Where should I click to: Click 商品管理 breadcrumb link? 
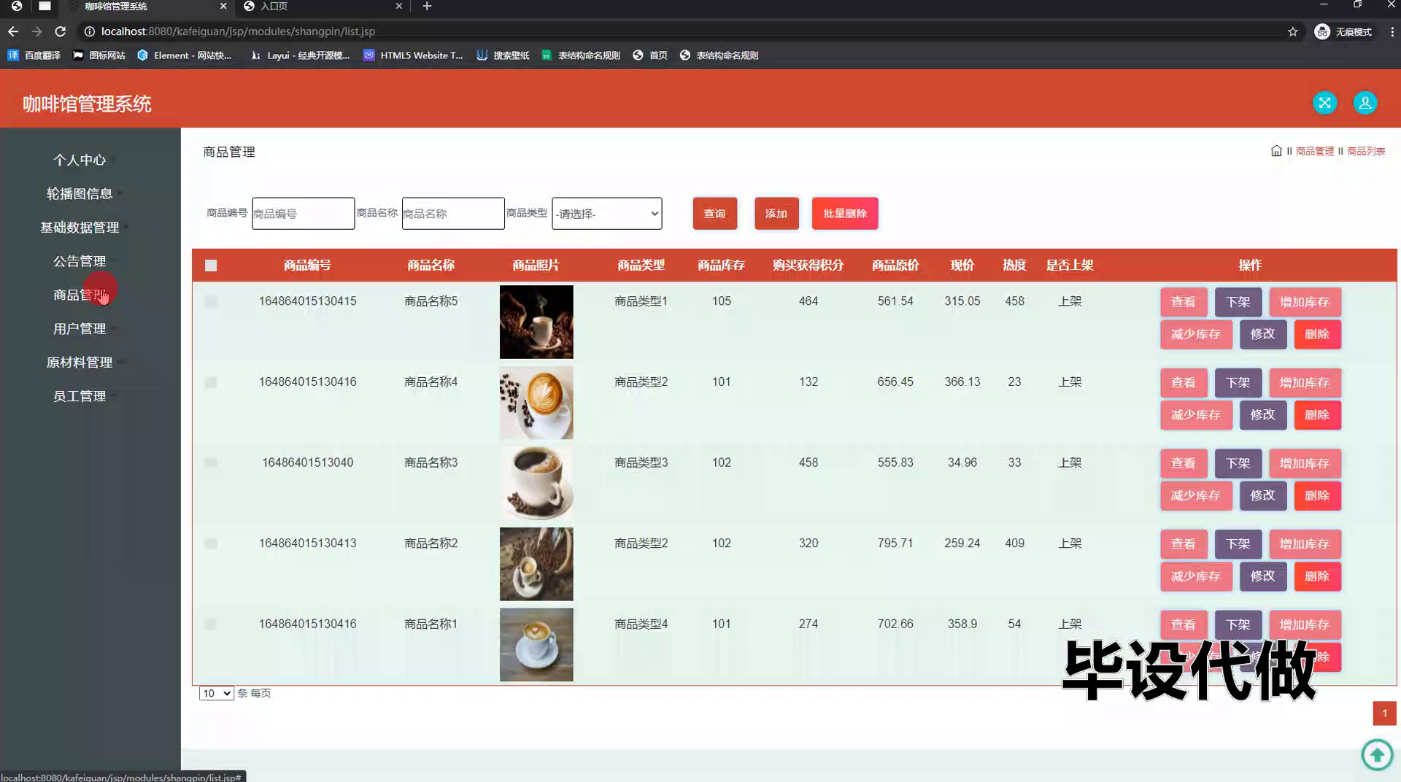[1315, 151]
